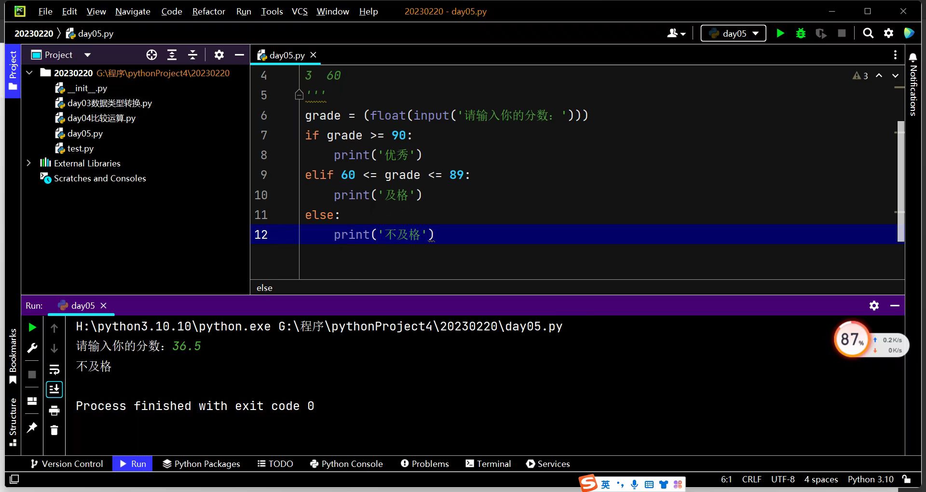This screenshot has height=492, width=926.
Task: Click the Print icon in Run panel
Action: [x=54, y=410]
